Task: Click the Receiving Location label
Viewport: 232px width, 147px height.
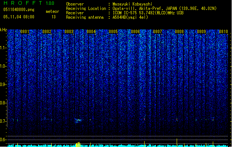Action: tap(86, 8)
